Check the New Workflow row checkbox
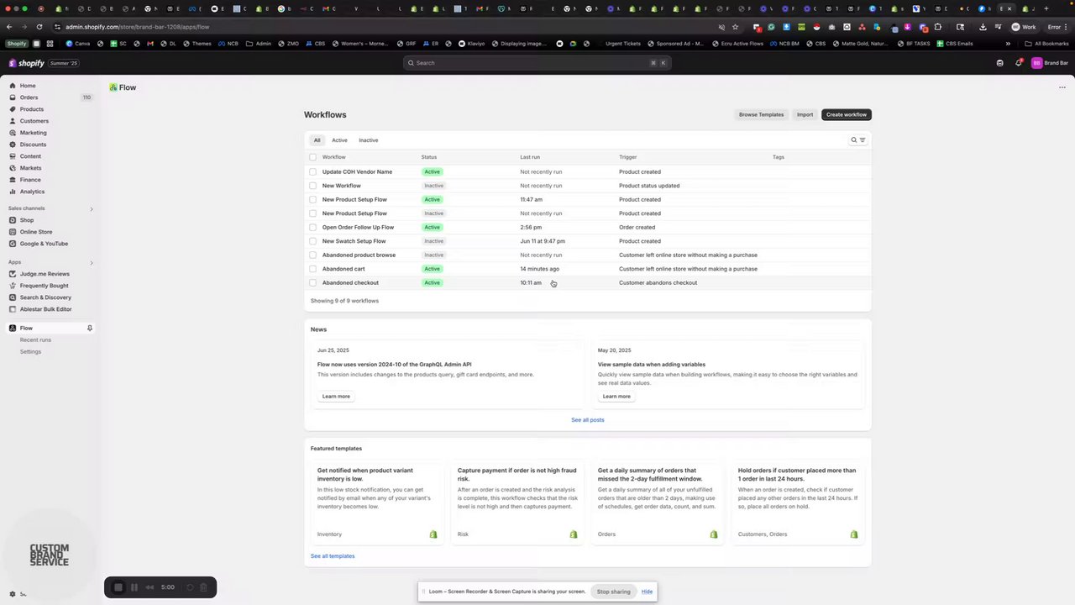 (x=313, y=186)
